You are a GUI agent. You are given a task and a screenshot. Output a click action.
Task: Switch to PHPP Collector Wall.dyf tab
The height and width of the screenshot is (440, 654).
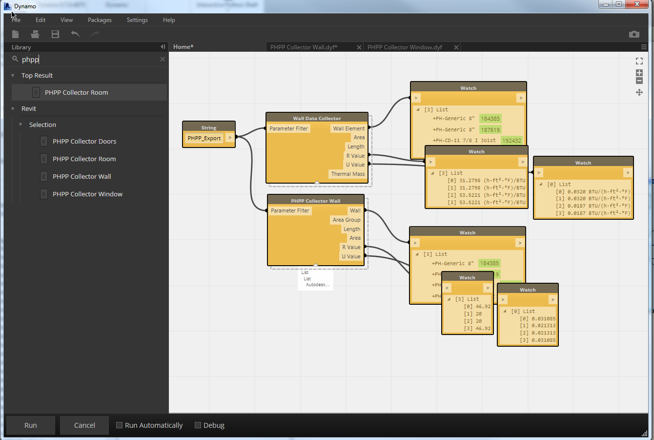[x=304, y=47]
